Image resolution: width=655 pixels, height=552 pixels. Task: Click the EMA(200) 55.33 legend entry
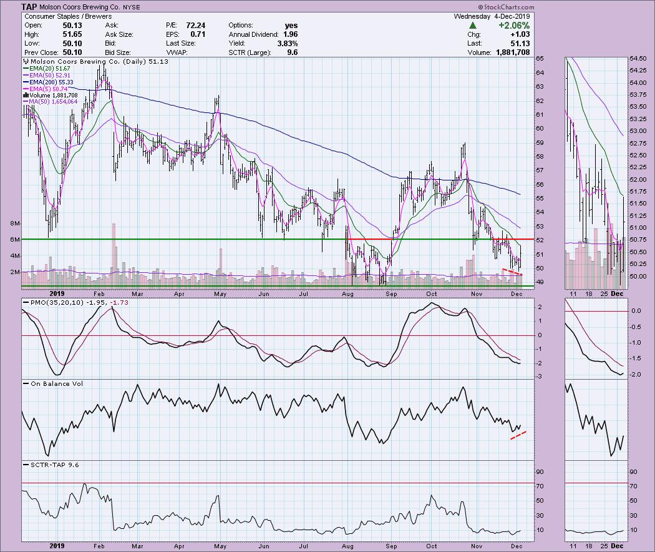[49, 82]
